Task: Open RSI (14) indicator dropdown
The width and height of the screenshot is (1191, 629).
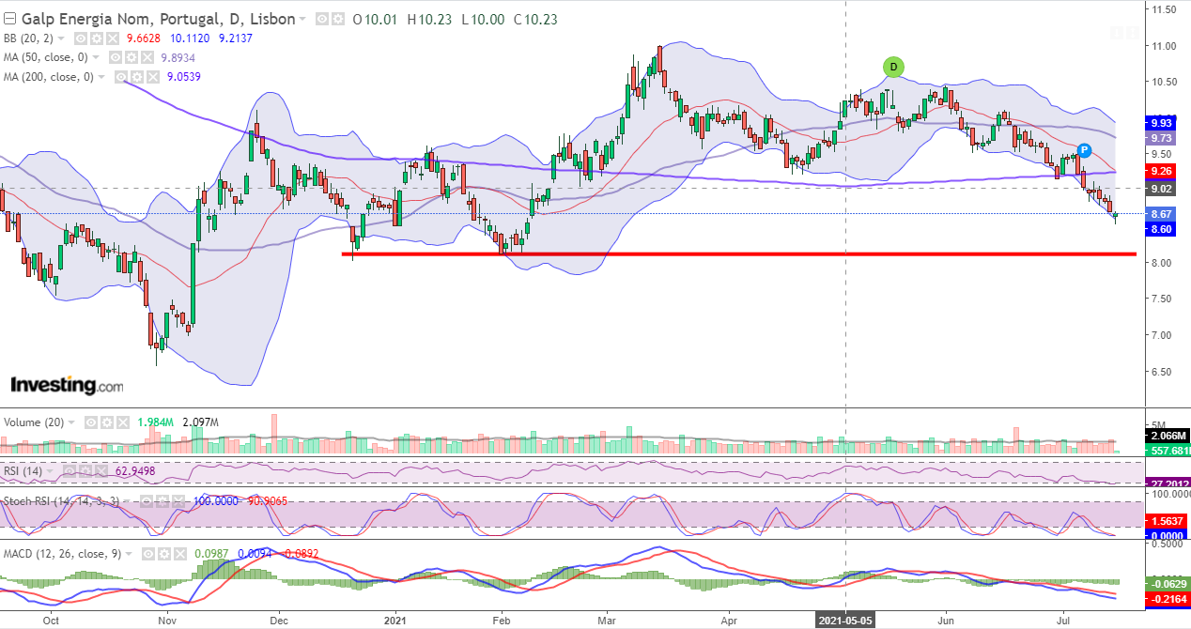Action: tap(50, 471)
